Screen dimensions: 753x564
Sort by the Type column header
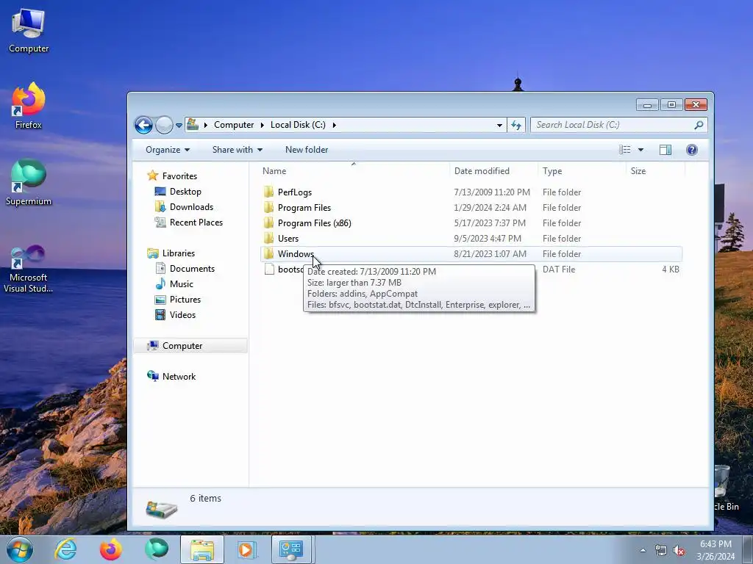click(552, 170)
